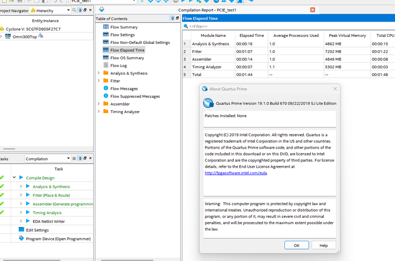Expand the Timing Analyzer report folder
Image resolution: width=395 pixels, height=261 pixels.
pyautogui.click(x=99, y=111)
